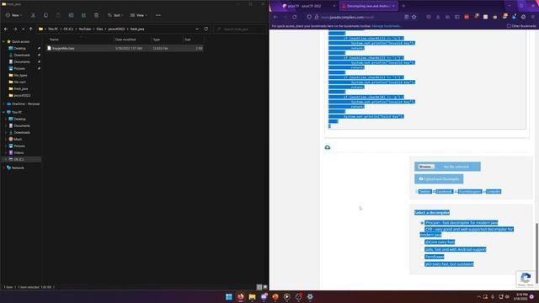Click the Cut icon in File Explorer toolbar
This screenshot has height=303, width=539.
(33, 15)
